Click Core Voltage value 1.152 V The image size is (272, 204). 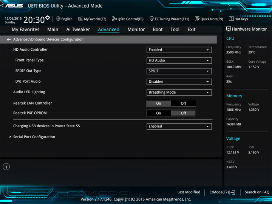(x=253, y=67)
